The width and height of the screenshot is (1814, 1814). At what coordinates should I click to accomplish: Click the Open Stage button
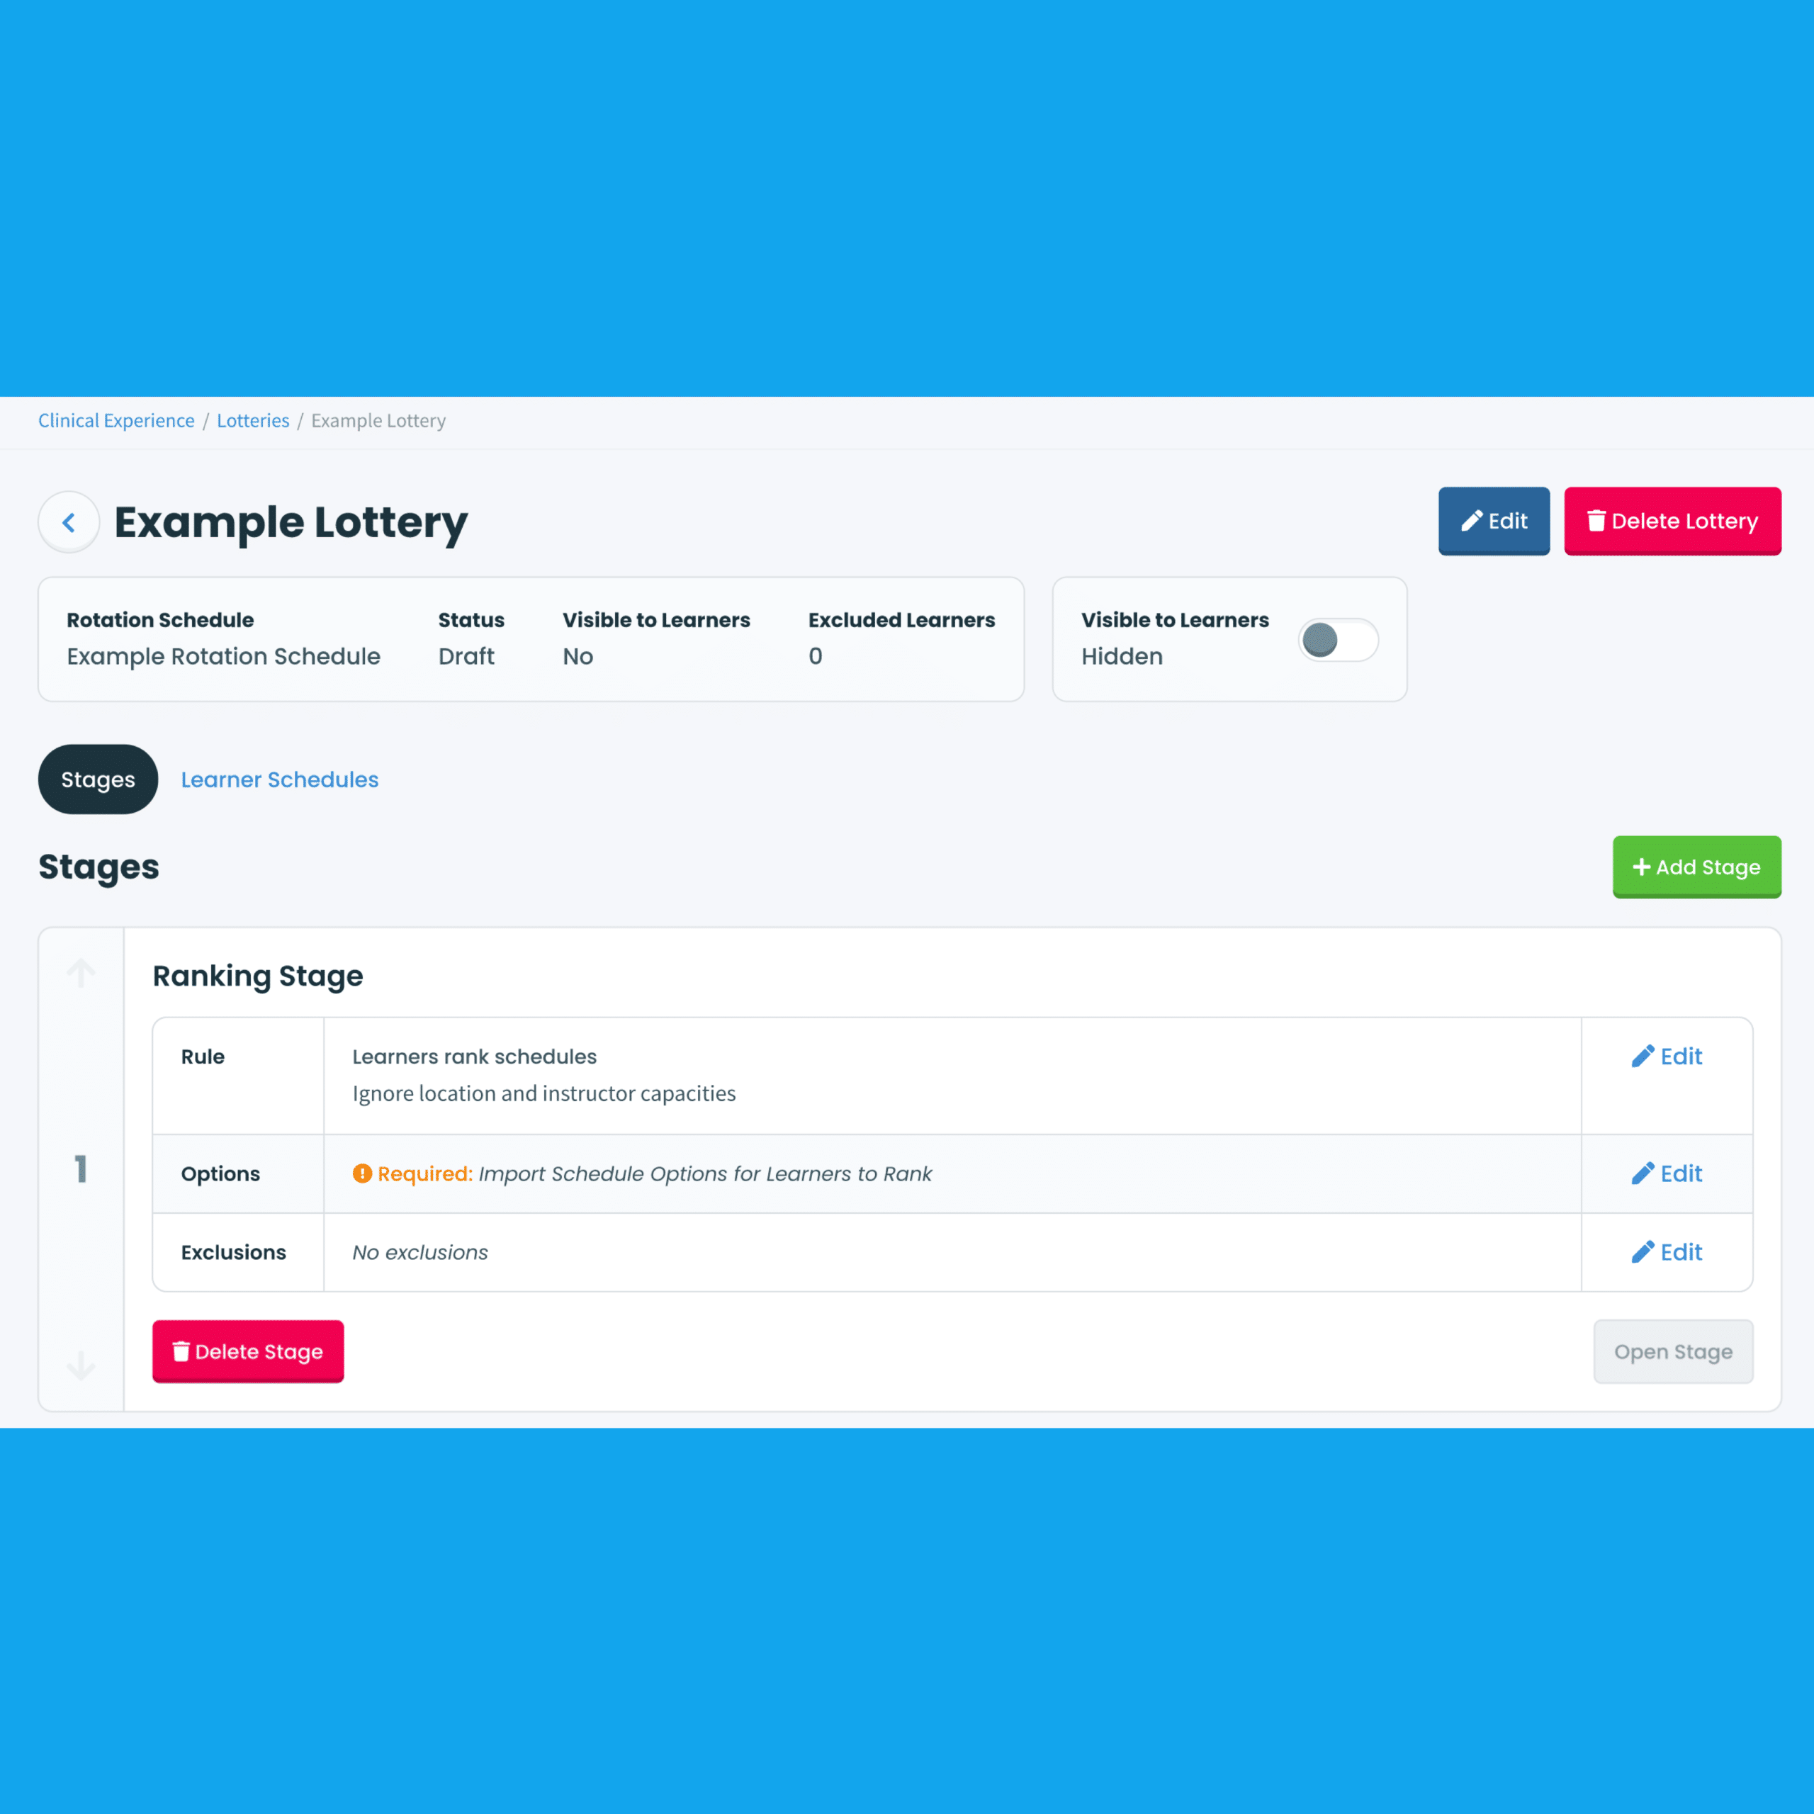[1671, 1351]
